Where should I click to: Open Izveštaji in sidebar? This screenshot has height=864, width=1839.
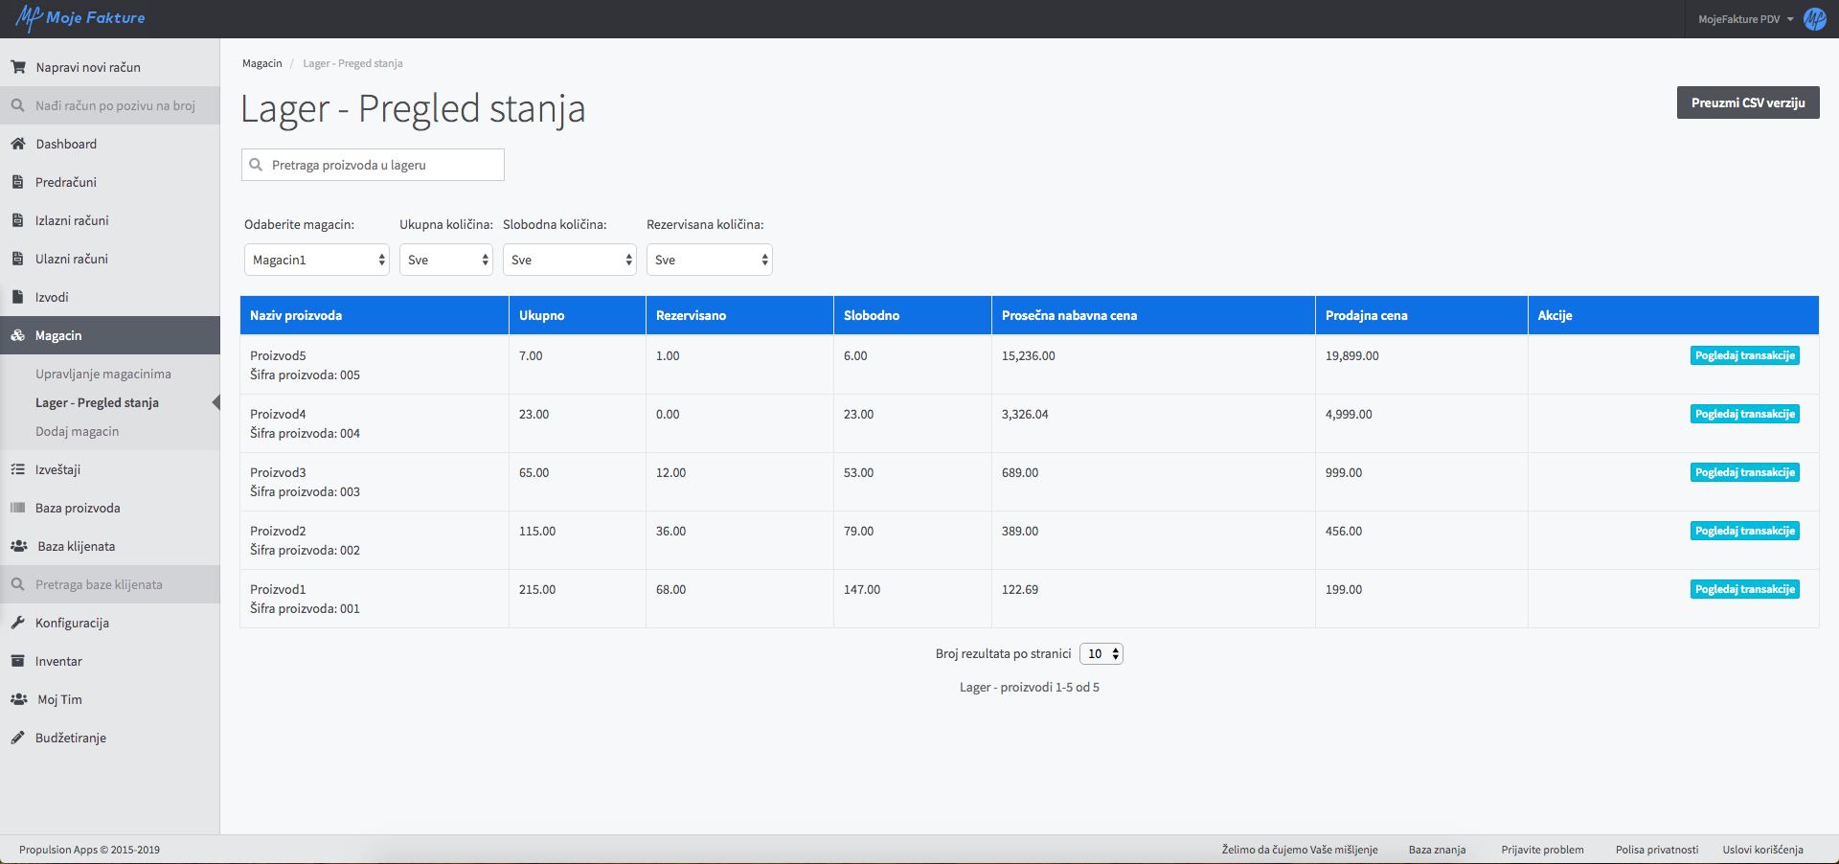[x=110, y=469]
